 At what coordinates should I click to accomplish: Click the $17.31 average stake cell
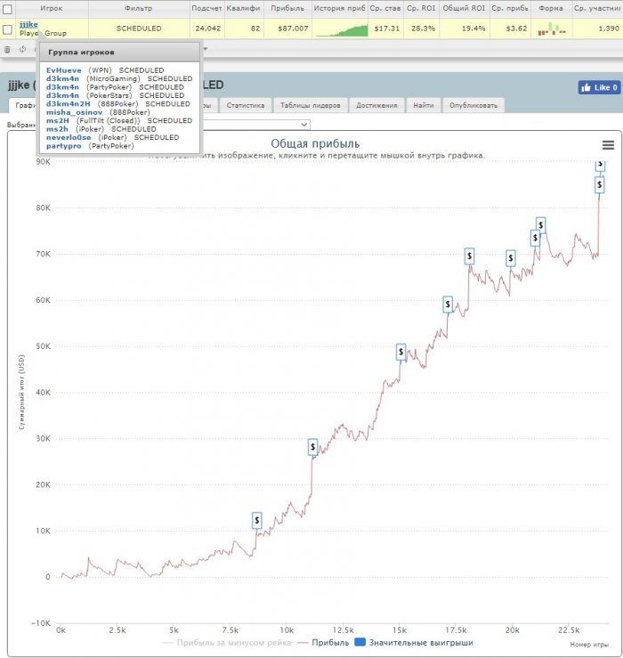(386, 28)
